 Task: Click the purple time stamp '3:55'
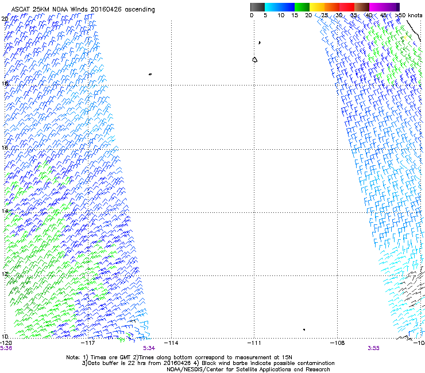click(x=373, y=348)
